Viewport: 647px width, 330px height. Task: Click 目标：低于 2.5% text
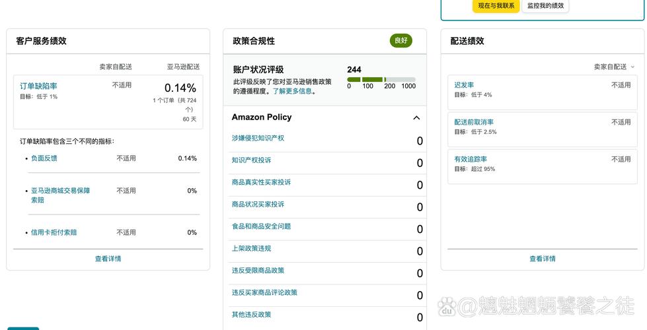[x=475, y=132]
